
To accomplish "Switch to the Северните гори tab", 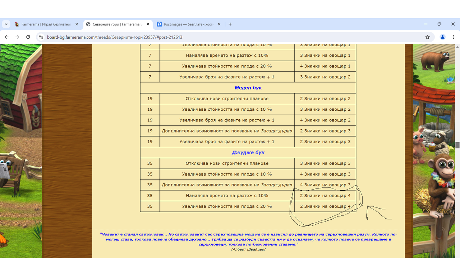I will 118,24.
